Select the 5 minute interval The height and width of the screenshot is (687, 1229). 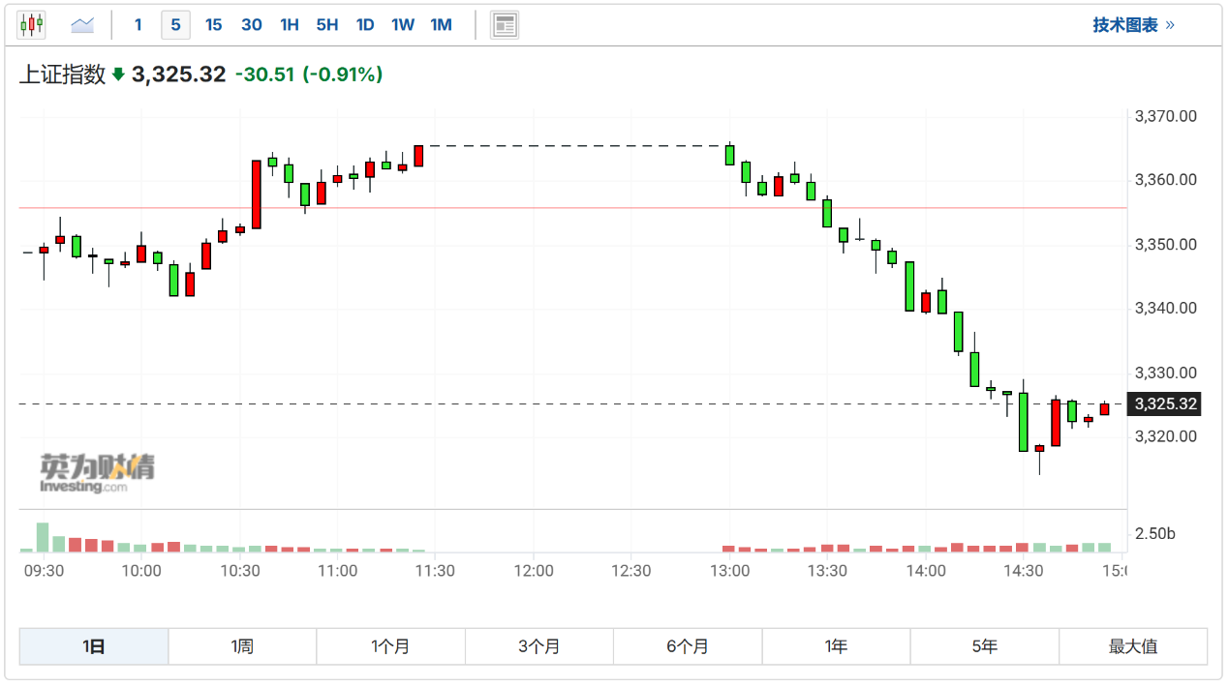(175, 24)
